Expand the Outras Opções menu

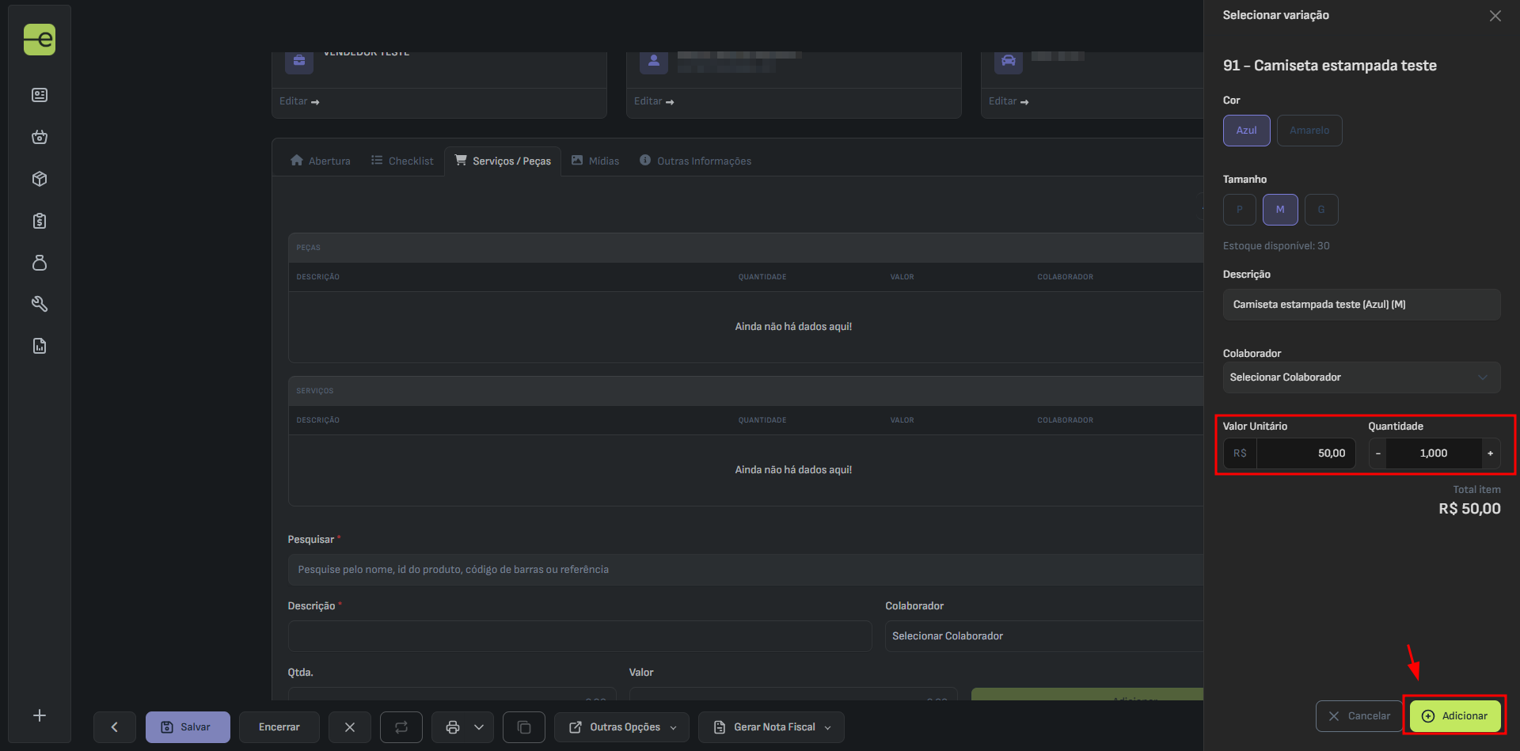click(x=621, y=726)
